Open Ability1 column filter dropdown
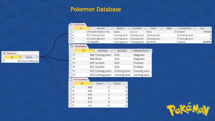The width and height of the screenshot is (215, 121). (x=112, y=51)
